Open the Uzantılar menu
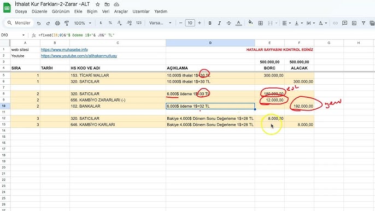The image size is (375, 211). (x=141, y=11)
